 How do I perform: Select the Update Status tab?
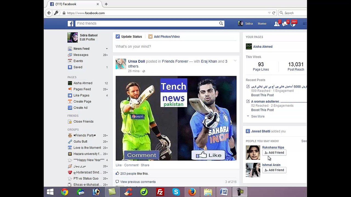point(129,37)
